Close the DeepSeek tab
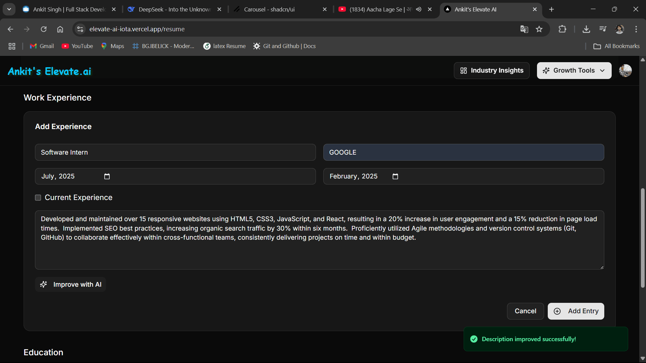Image resolution: width=646 pixels, height=363 pixels. pyautogui.click(x=219, y=9)
